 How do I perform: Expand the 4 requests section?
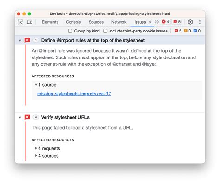[x=36, y=148]
